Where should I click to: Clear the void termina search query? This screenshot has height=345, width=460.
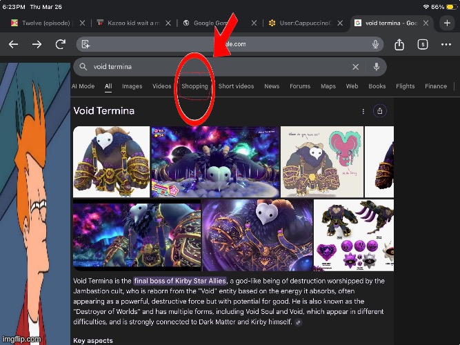point(356,67)
